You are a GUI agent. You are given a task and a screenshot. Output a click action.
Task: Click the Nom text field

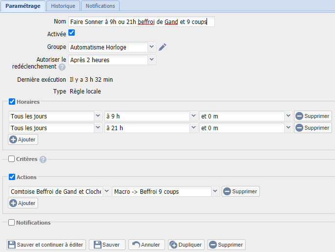coord(141,22)
